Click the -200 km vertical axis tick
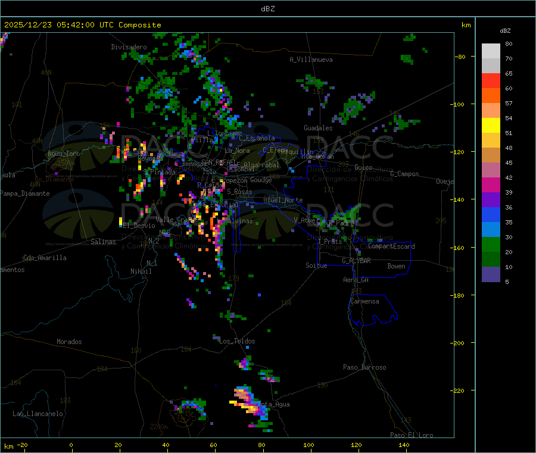The width and height of the screenshot is (536, 453). click(x=458, y=343)
